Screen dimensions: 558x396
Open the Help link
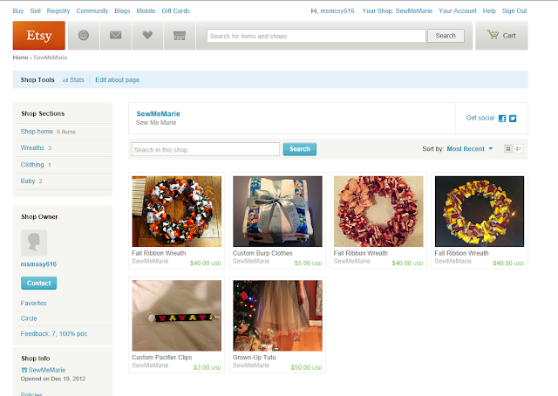coord(489,10)
